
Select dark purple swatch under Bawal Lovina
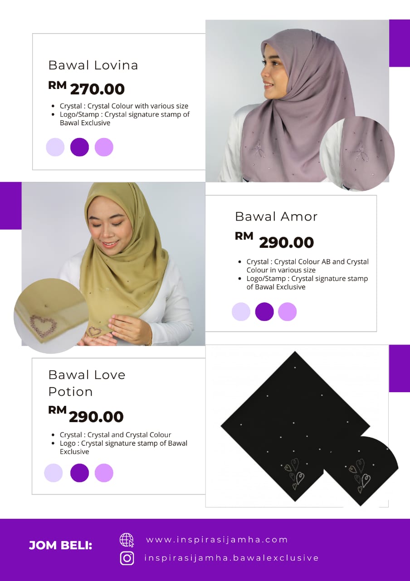pyautogui.click(x=79, y=147)
